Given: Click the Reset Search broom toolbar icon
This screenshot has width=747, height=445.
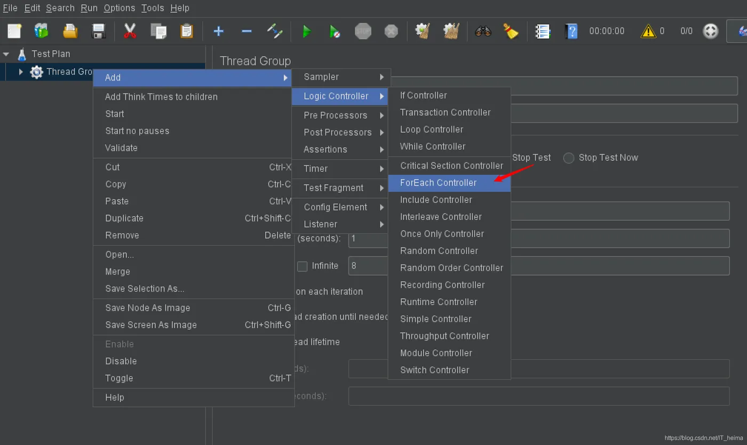Looking at the screenshot, I should click(x=511, y=31).
